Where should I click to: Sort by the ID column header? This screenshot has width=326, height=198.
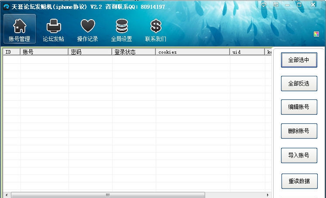[x=12, y=52]
